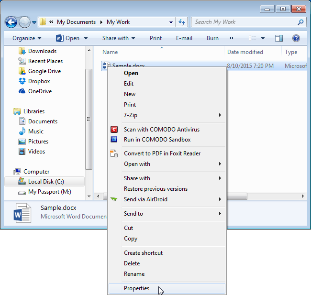The height and width of the screenshot is (295, 311).
Task: Choose Print from the context menu
Action: pyautogui.click(x=167, y=105)
